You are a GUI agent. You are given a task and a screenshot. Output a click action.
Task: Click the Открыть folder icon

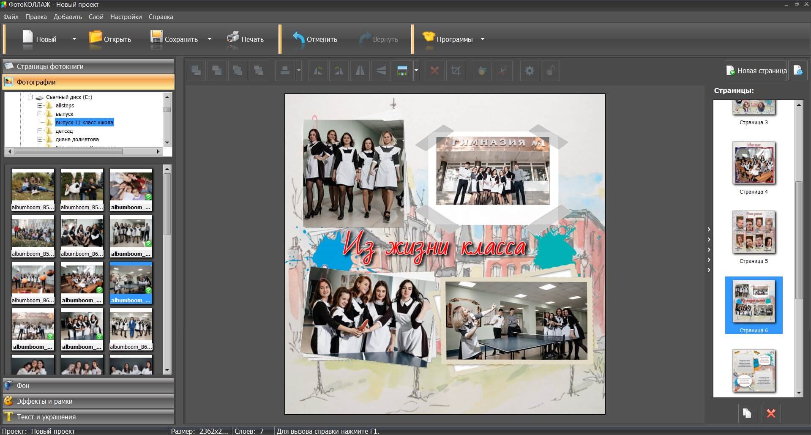(x=96, y=37)
